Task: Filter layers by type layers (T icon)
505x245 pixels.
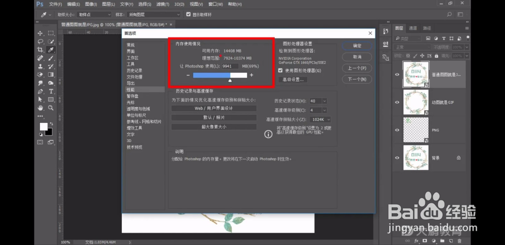Action: (443, 38)
